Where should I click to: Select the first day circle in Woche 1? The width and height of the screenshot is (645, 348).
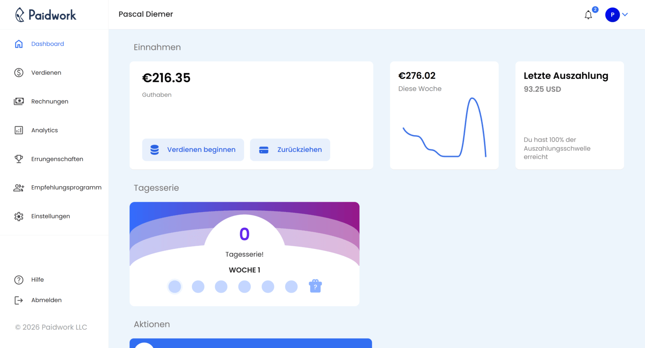[x=175, y=286]
